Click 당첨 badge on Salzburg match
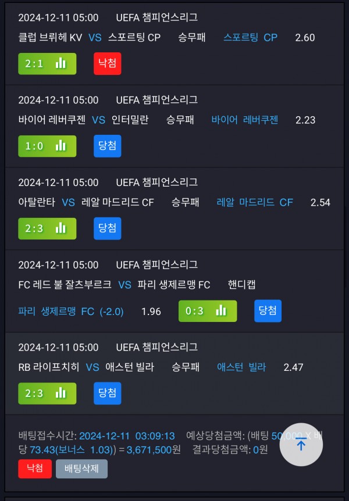 click(x=268, y=310)
